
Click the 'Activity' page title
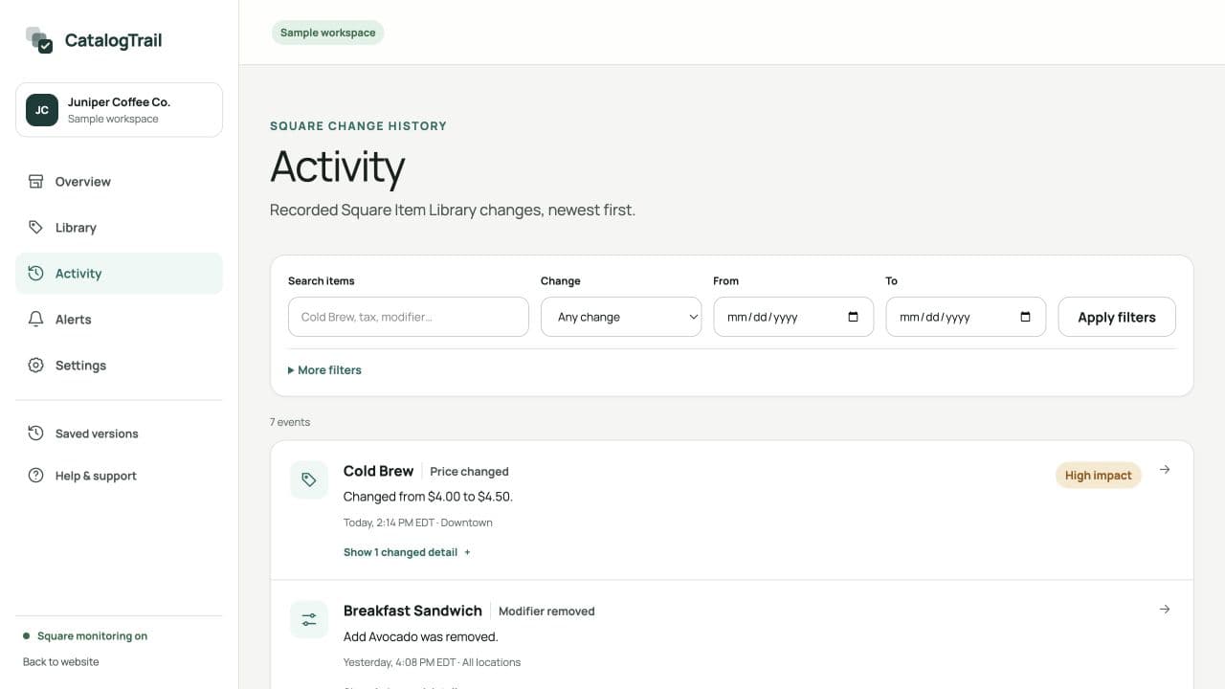point(338,167)
